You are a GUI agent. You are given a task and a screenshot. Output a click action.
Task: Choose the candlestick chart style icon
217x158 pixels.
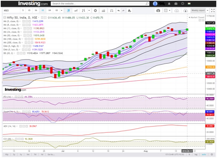(68, 10)
